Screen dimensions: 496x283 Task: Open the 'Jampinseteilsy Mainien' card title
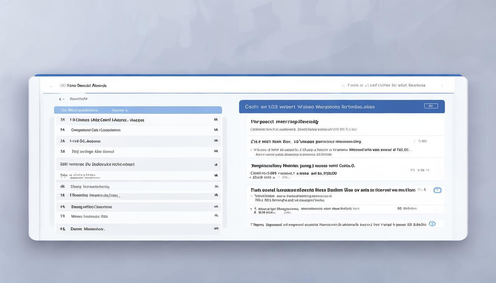303,166
